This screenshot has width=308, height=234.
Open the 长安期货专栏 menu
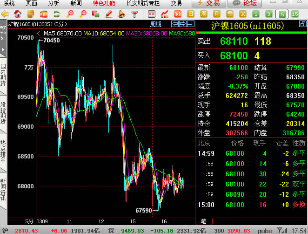[x=143, y=3]
